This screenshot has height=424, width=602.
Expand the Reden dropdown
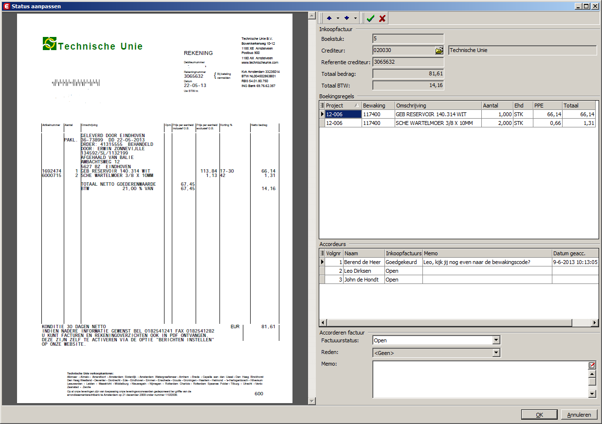coord(496,353)
